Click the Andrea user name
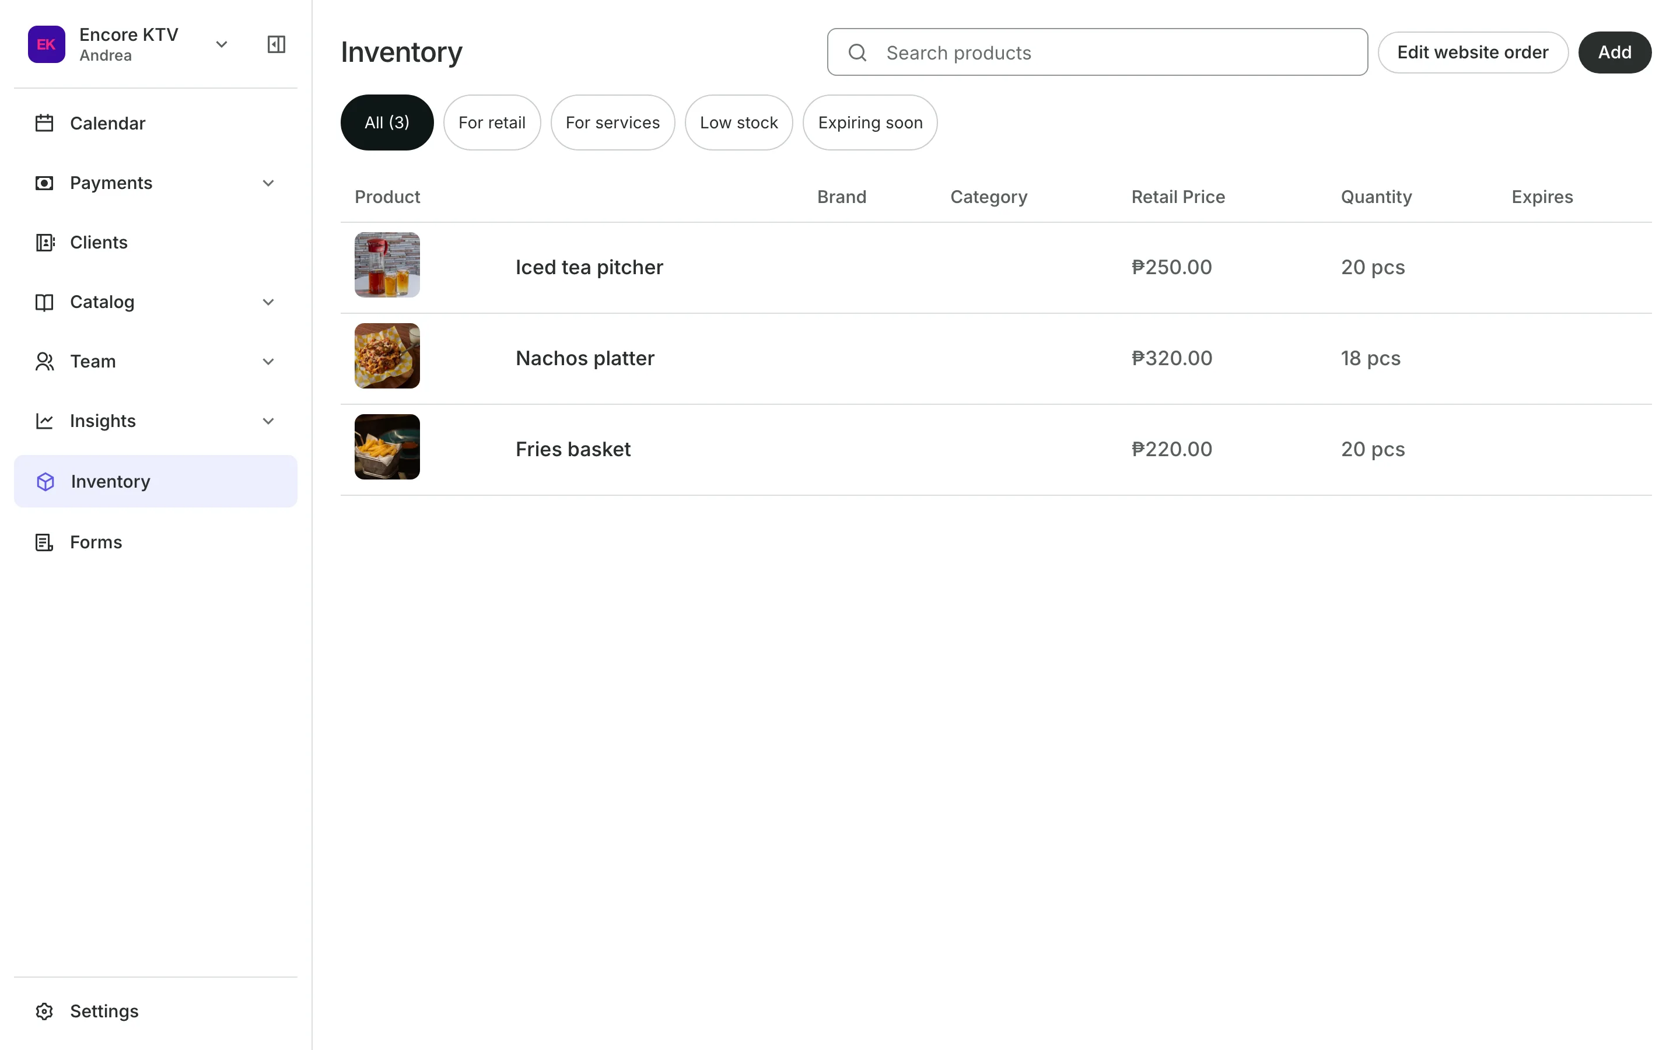 click(106, 55)
